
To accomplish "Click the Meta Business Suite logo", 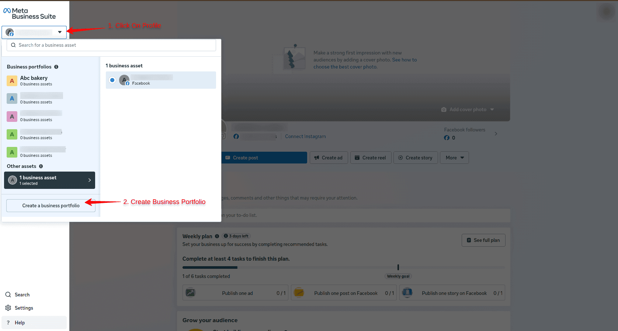I will coord(29,14).
